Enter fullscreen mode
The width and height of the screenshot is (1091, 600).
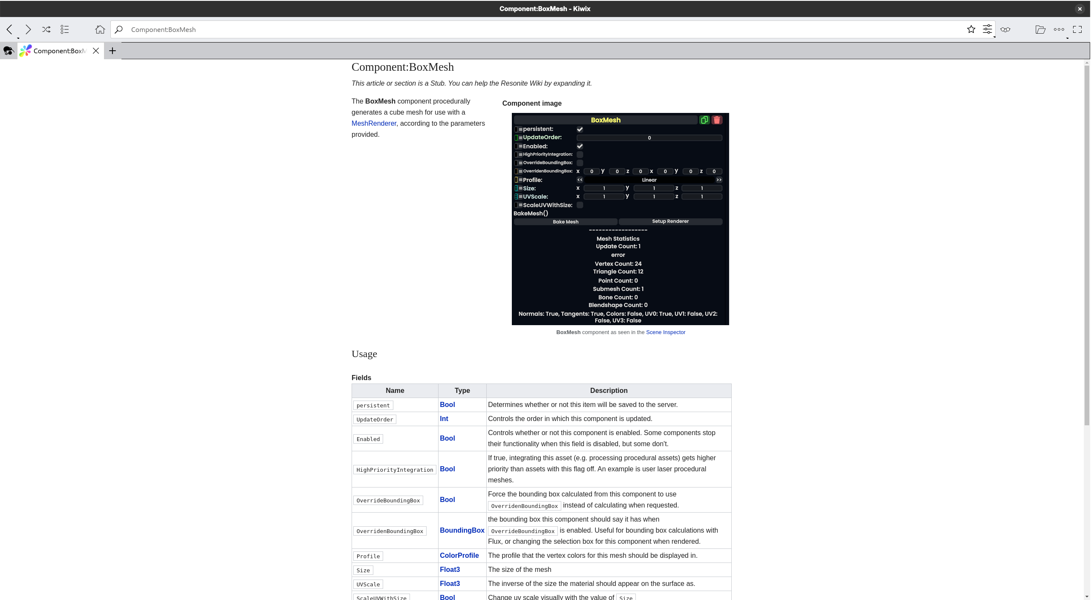point(1077,29)
